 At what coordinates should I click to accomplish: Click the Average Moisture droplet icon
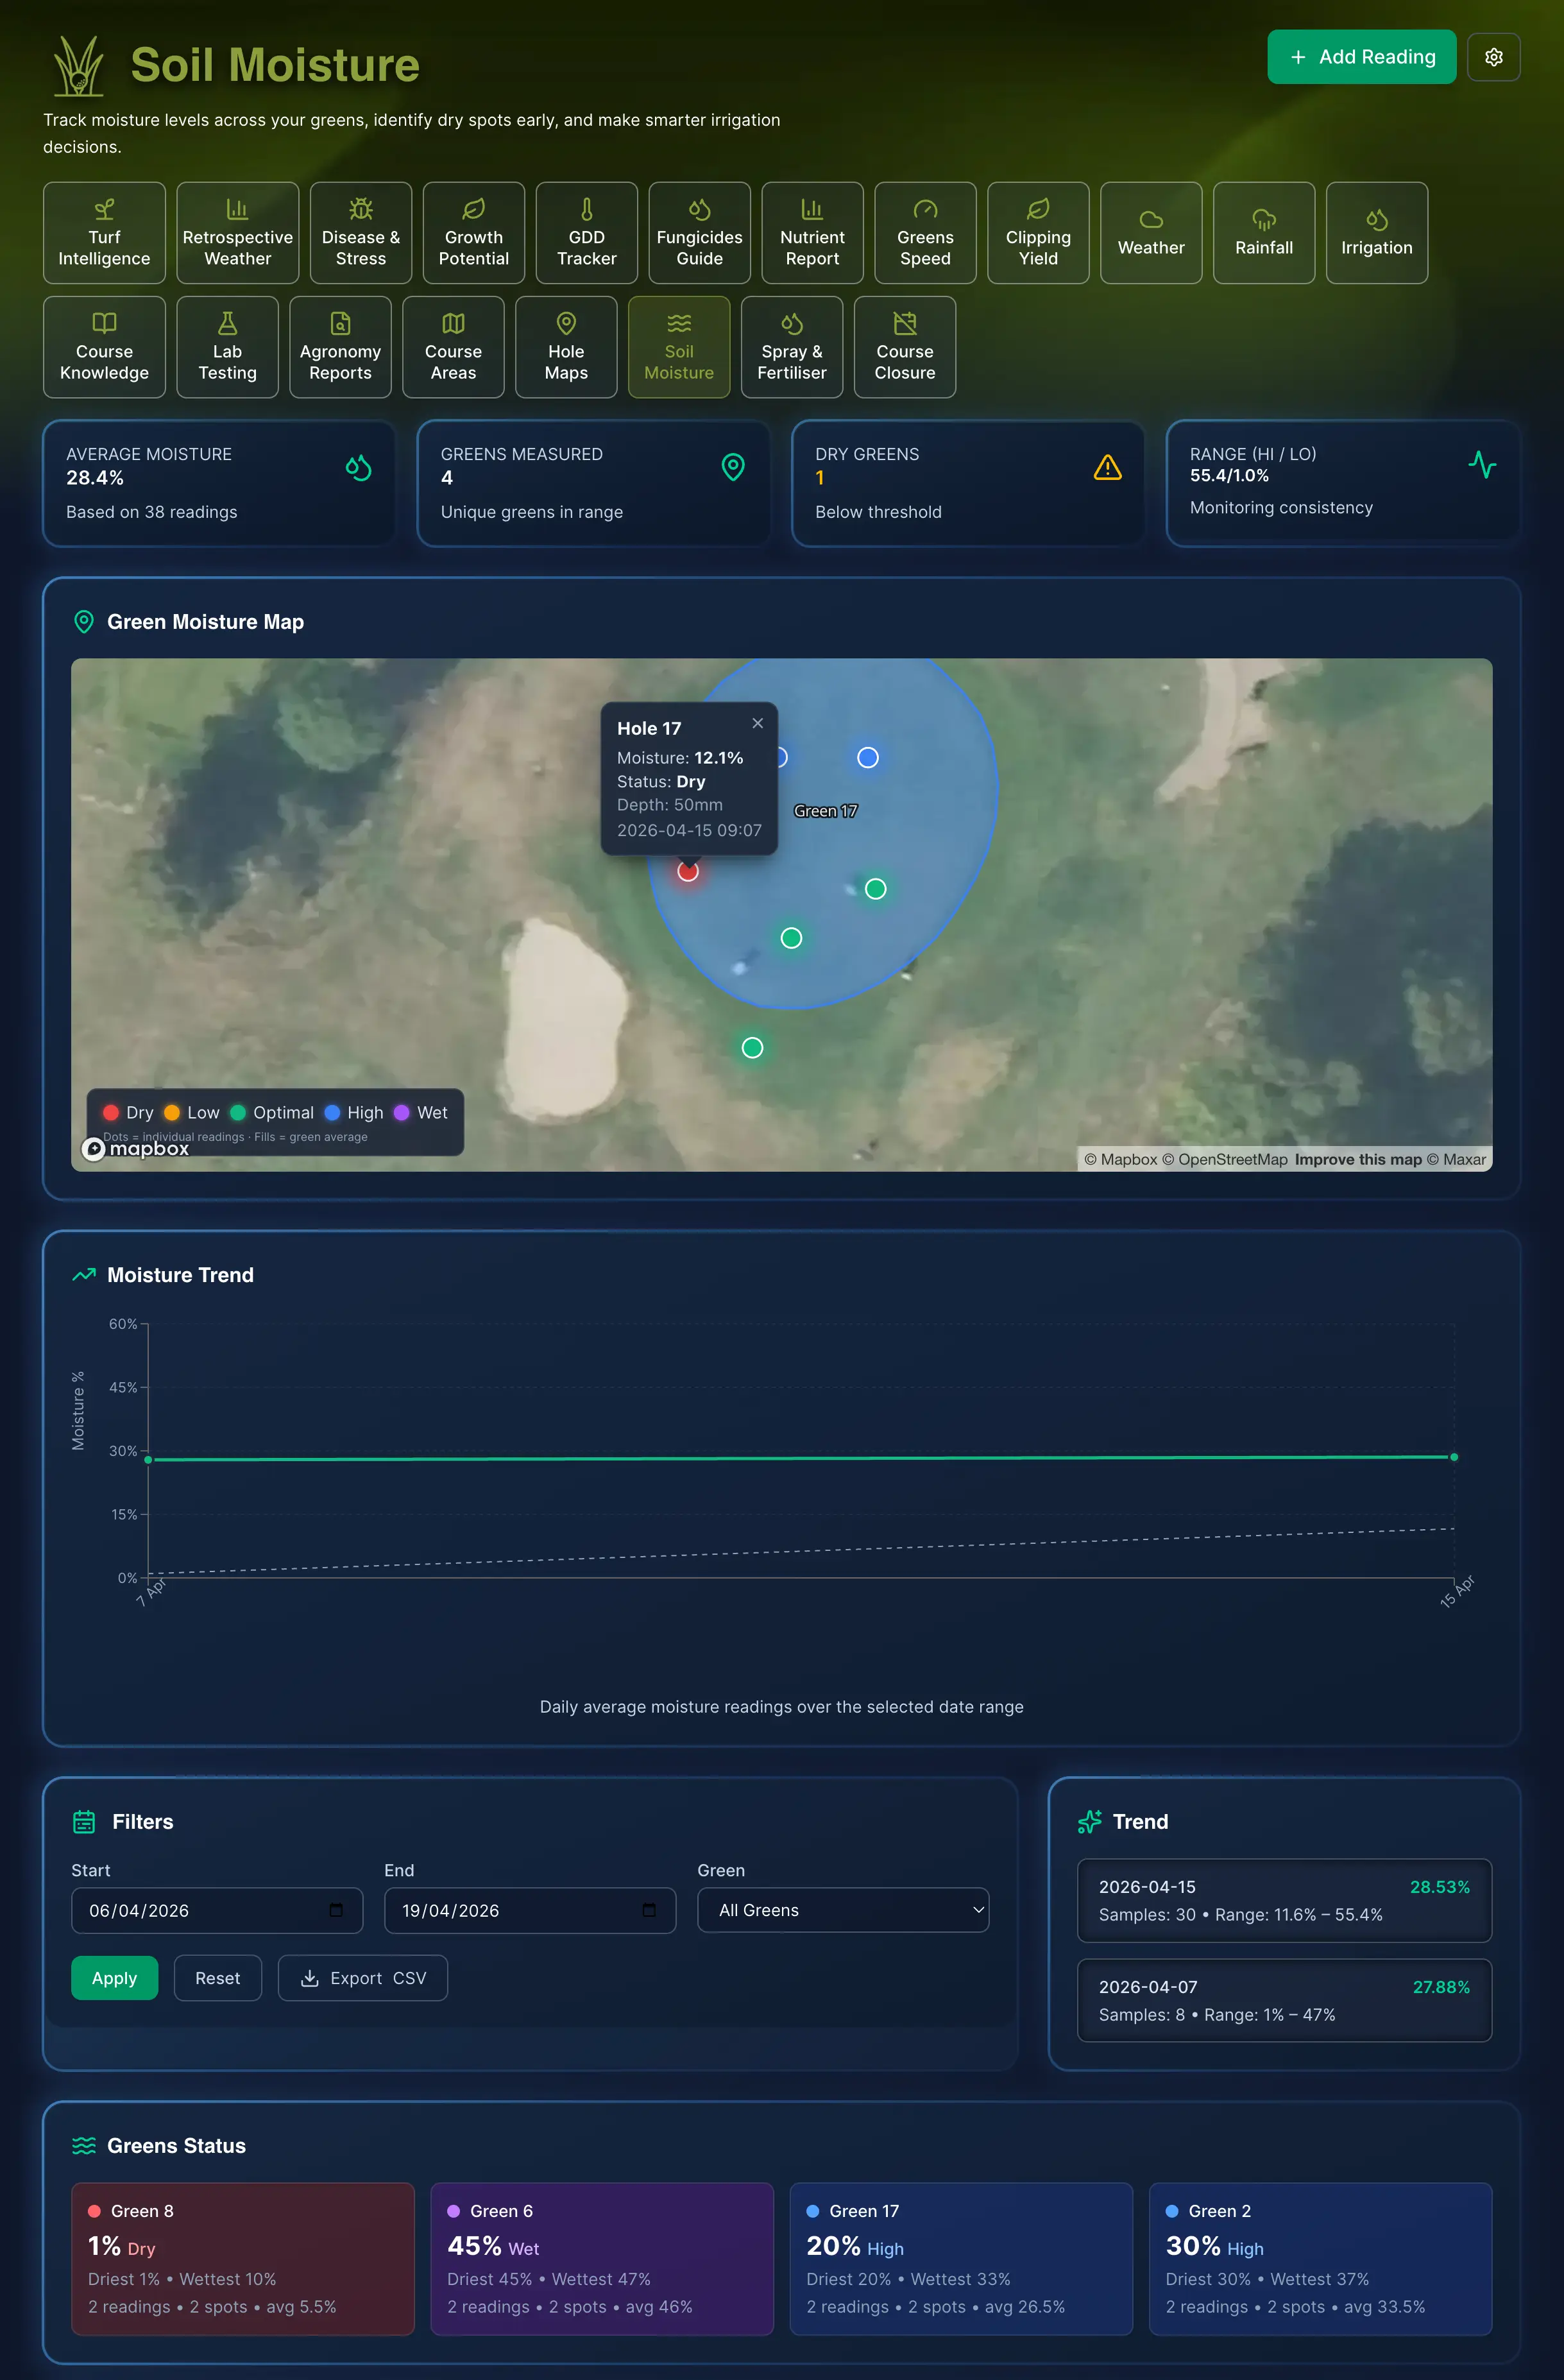pyautogui.click(x=359, y=467)
